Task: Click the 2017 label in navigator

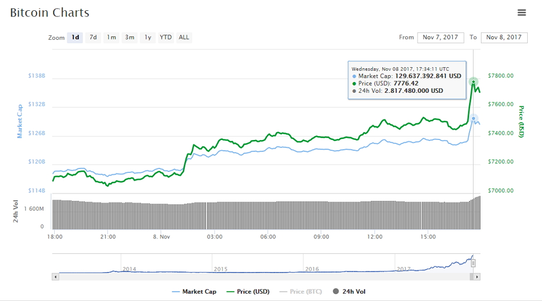Action: 403,269
